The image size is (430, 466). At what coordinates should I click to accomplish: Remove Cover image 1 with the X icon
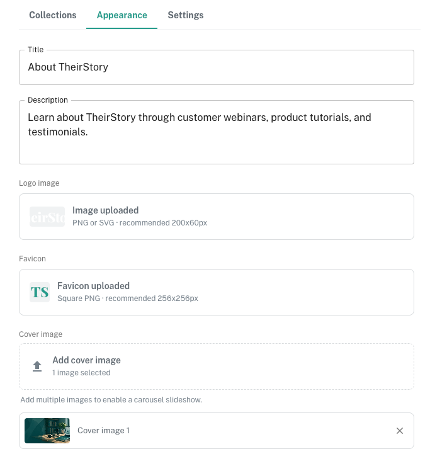click(x=400, y=431)
